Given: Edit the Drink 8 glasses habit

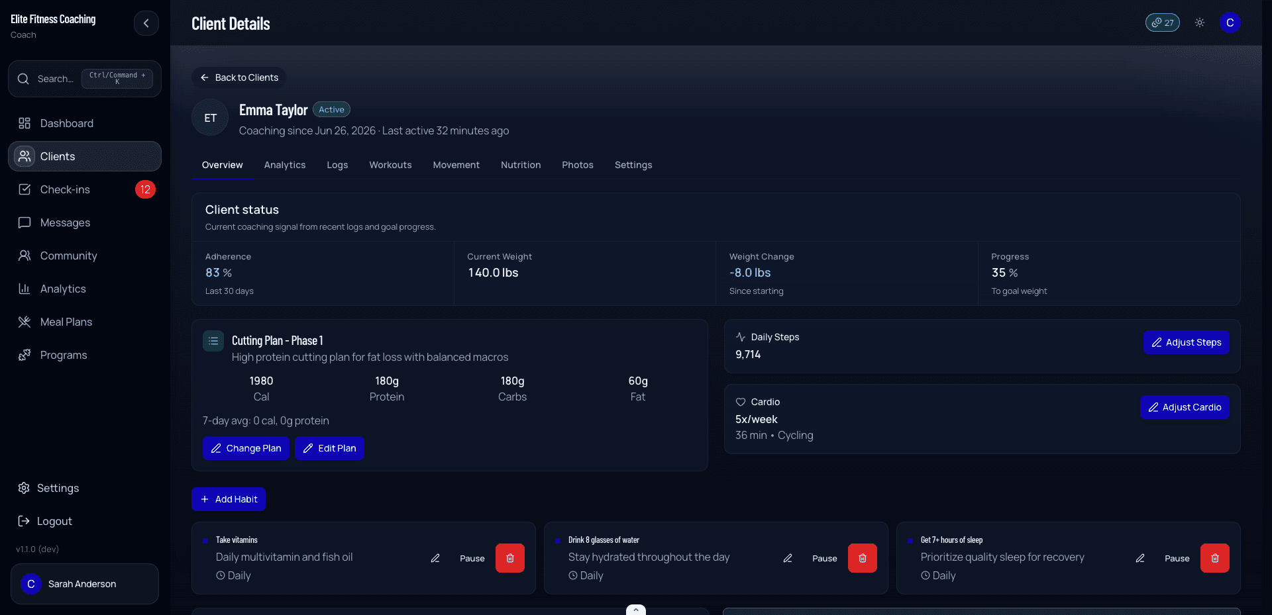Looking at the screenshot, I should (x=788, y=558).
